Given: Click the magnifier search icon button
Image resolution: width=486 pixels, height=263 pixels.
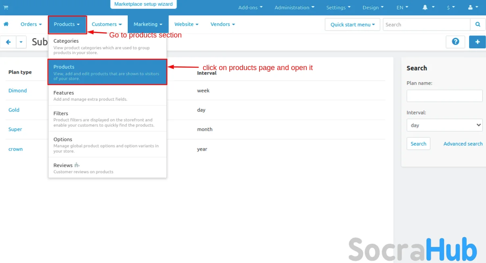Looking at the screenshot, I should pyautogui.click(x=478, y=25).
